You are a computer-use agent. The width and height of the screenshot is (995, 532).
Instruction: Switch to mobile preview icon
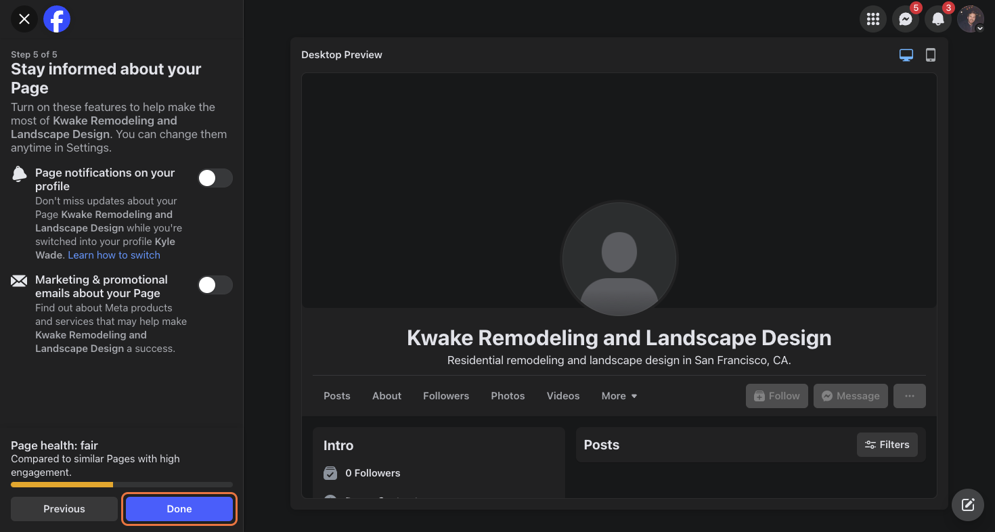pos(931,55)
